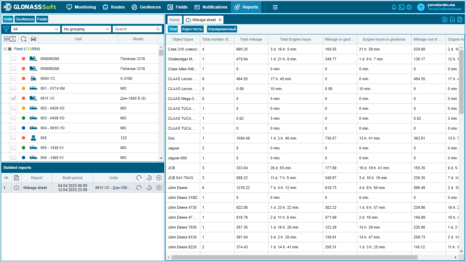Viewport: 466px width, 262px height.
Task: Open the All filter dropdown
Action: tap(35, 29)
